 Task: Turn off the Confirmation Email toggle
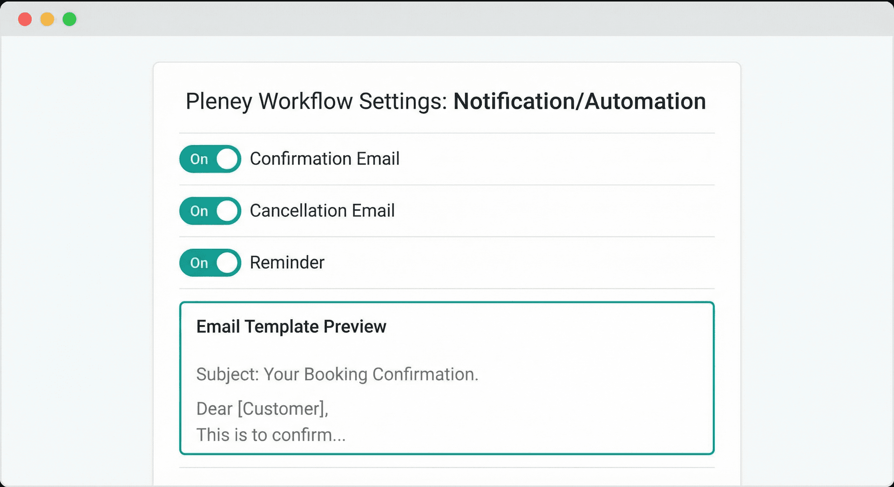pyautogui.click(x=210, y=159)
